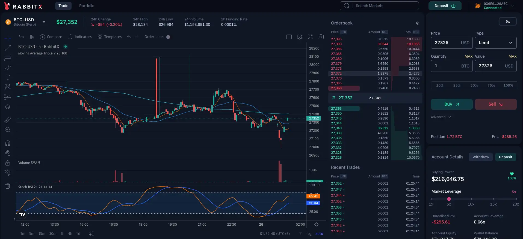
Task: Select the 15m timeframe option
Action: pyautogui.click(x=42, y=234)
